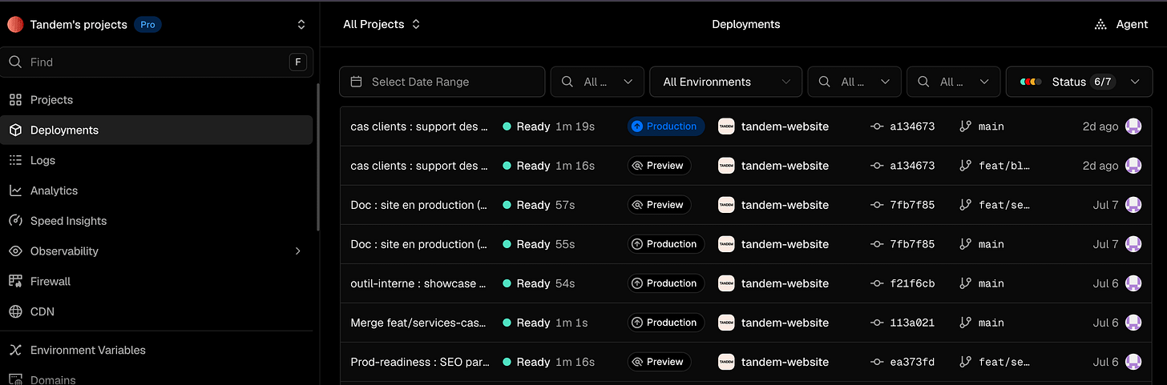
Task: Click the Analytics chart icon
Action: tap(15, 190)
